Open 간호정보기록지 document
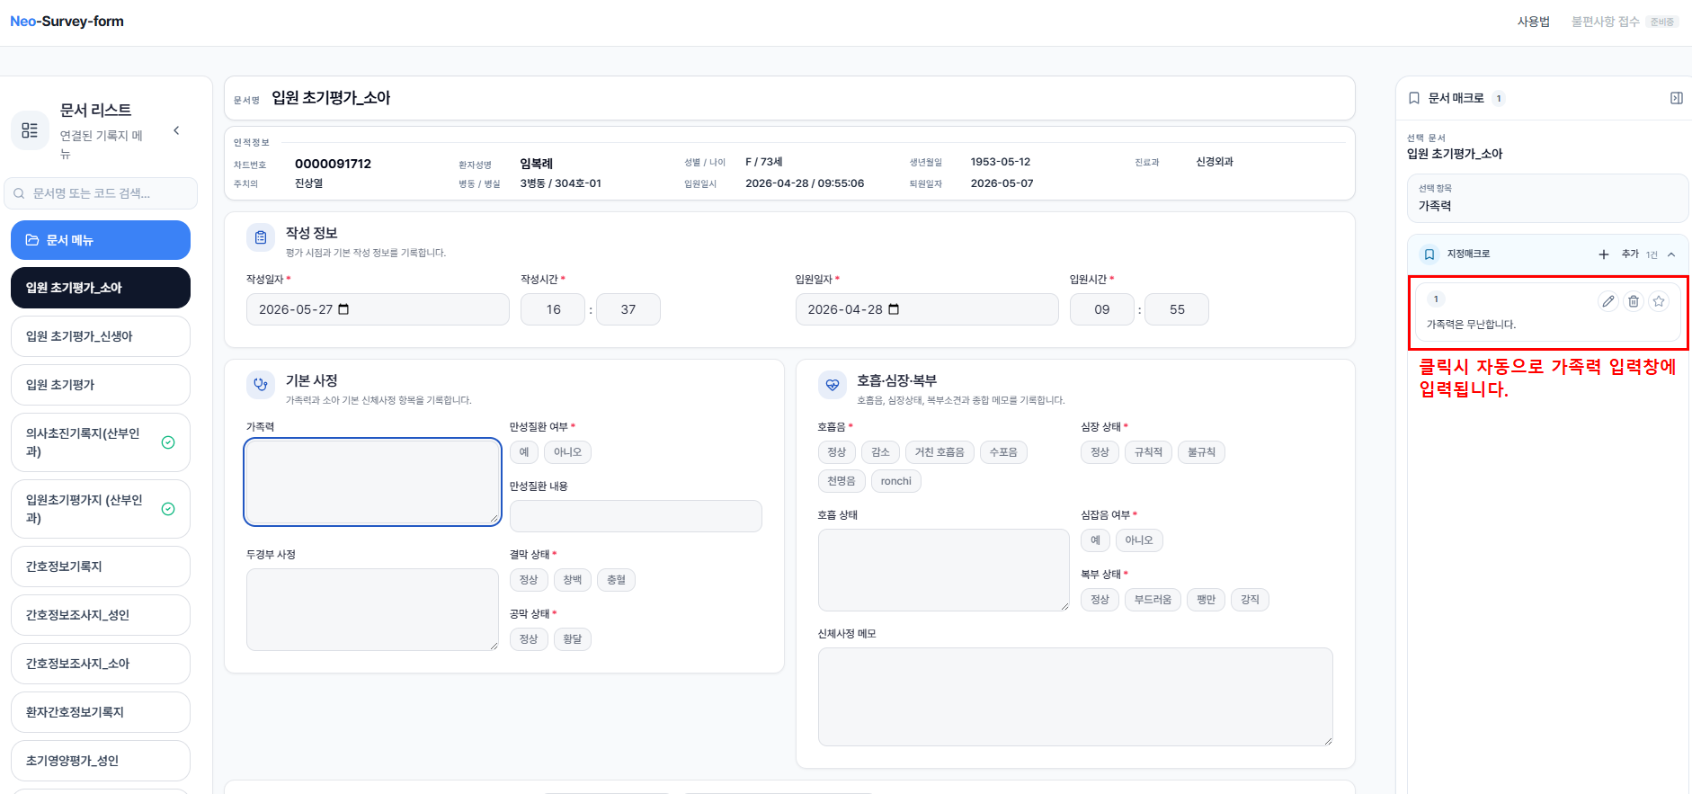Screen dimensions: 1692x794 point(101,567)
